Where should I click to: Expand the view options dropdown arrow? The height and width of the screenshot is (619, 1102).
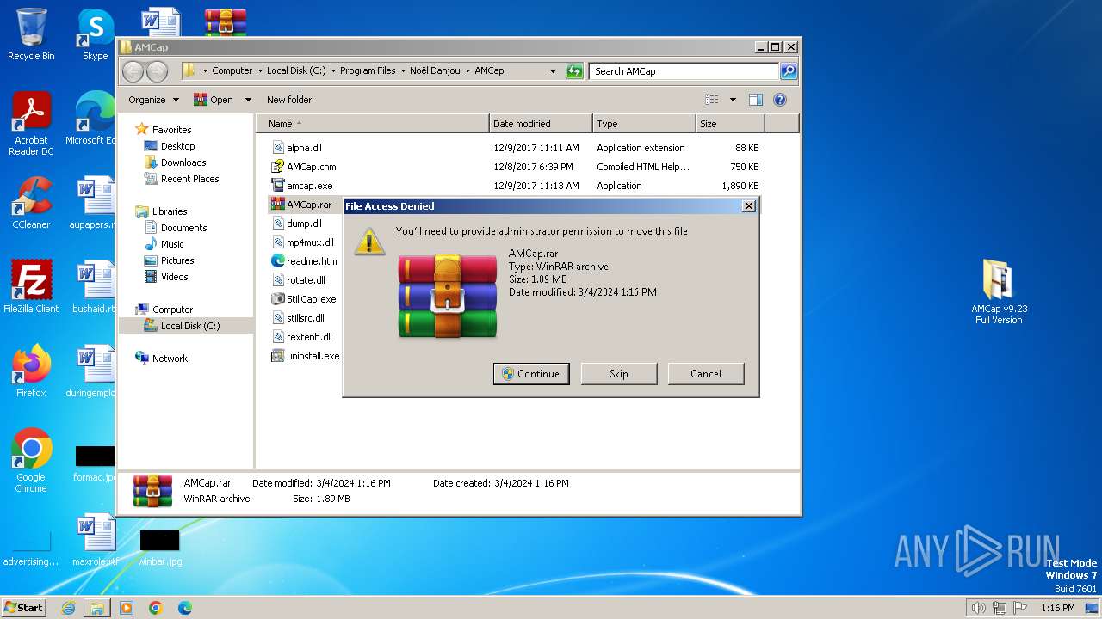733,100
